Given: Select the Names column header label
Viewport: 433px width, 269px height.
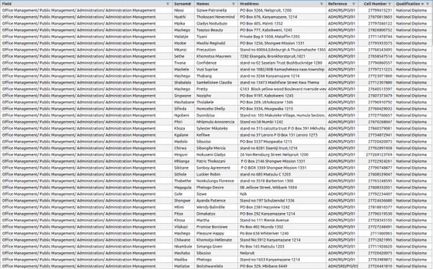Looking at the screenshot, I should tap(203, 4).
